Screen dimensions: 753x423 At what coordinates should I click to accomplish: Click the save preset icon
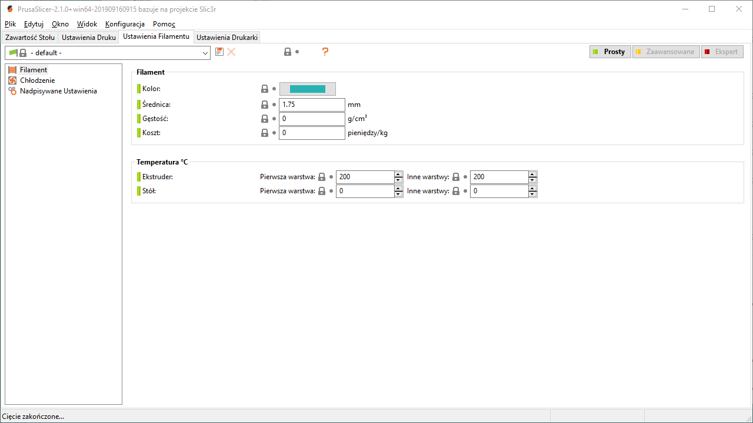(219, 52)
